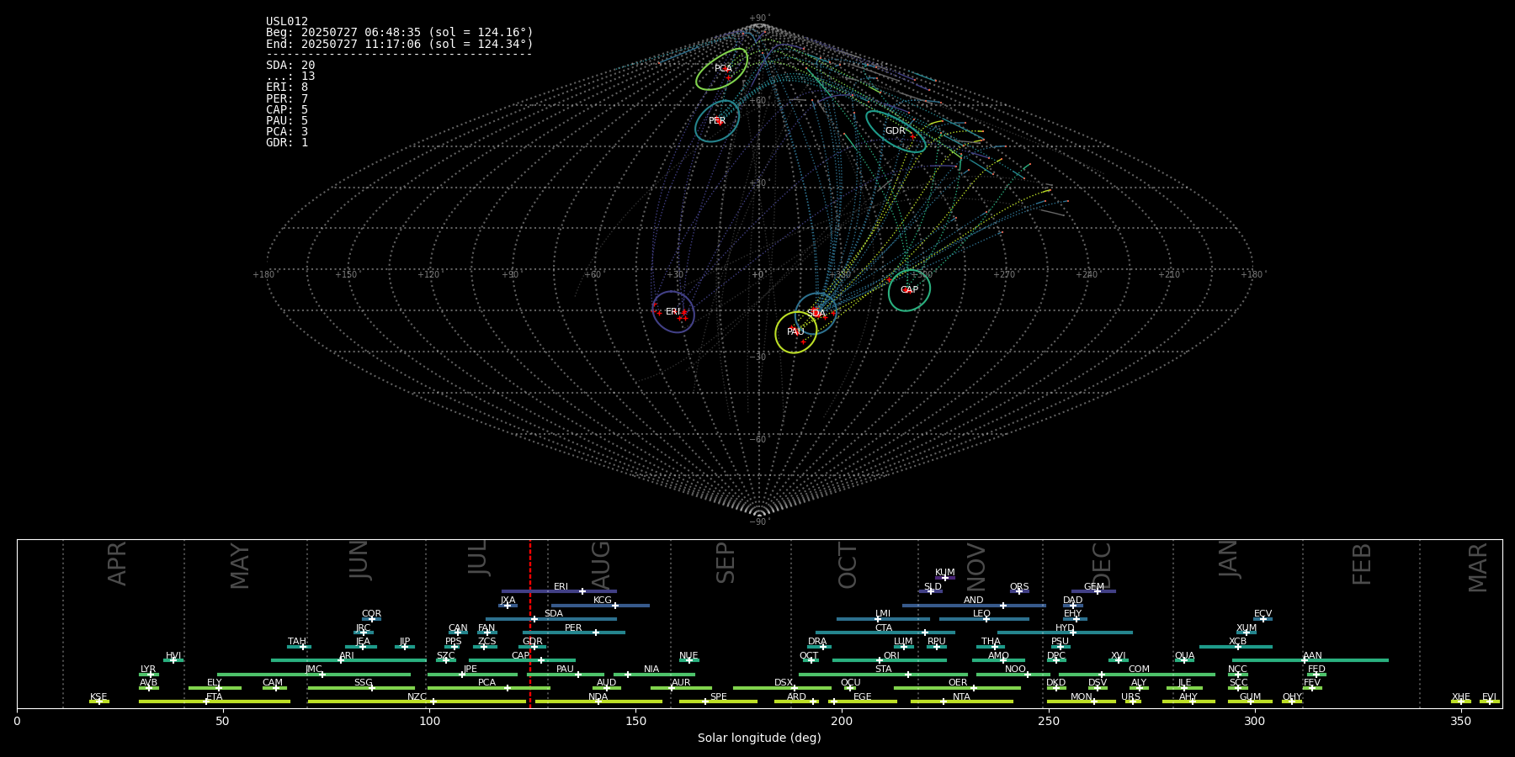Click the 150 tick on solar longitude axis
1515x757 pixels.
click(x=635, y=721)
